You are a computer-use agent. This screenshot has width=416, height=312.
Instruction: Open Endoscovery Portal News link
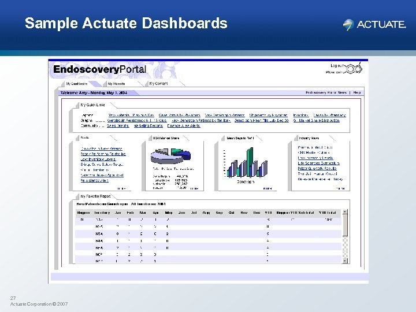click(326, 92)
